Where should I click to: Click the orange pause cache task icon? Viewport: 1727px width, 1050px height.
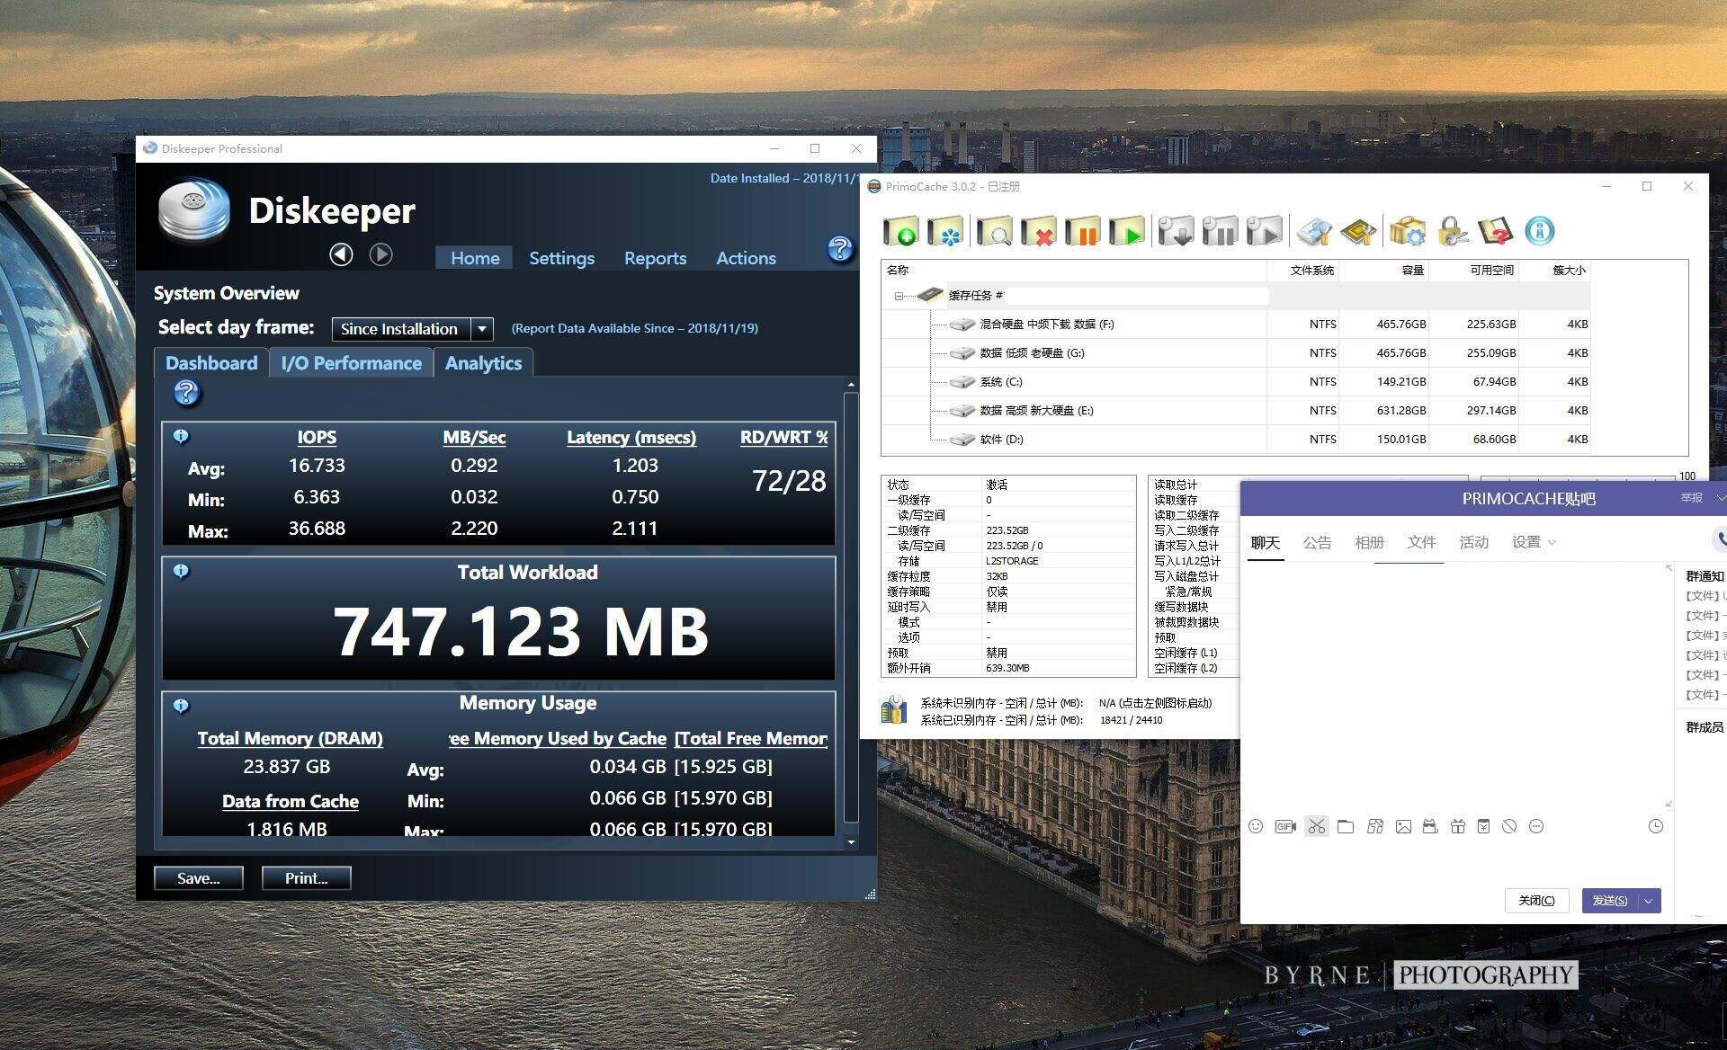tap(1083, 231)
